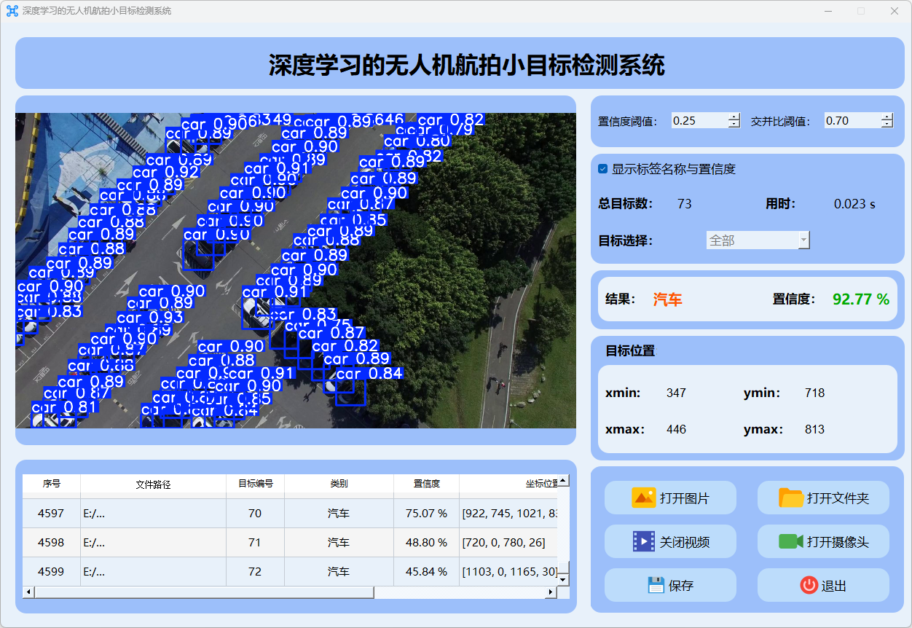Select the 类别 column header in table
Viewport: 912px width, 628px height.
[x=339, y=484]
